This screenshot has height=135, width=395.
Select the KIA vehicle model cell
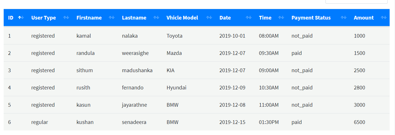coord(171,70)
